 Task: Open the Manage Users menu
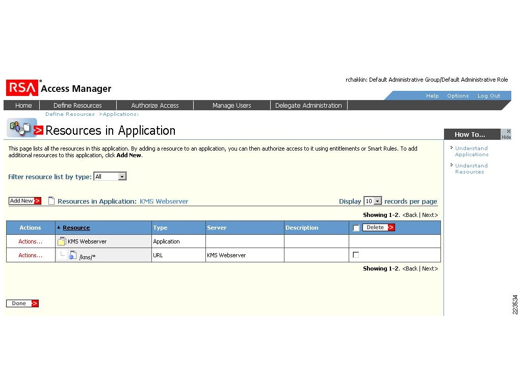coord(232,105)
